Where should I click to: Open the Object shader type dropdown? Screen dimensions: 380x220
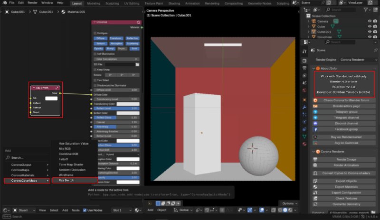tap(24, 210)
